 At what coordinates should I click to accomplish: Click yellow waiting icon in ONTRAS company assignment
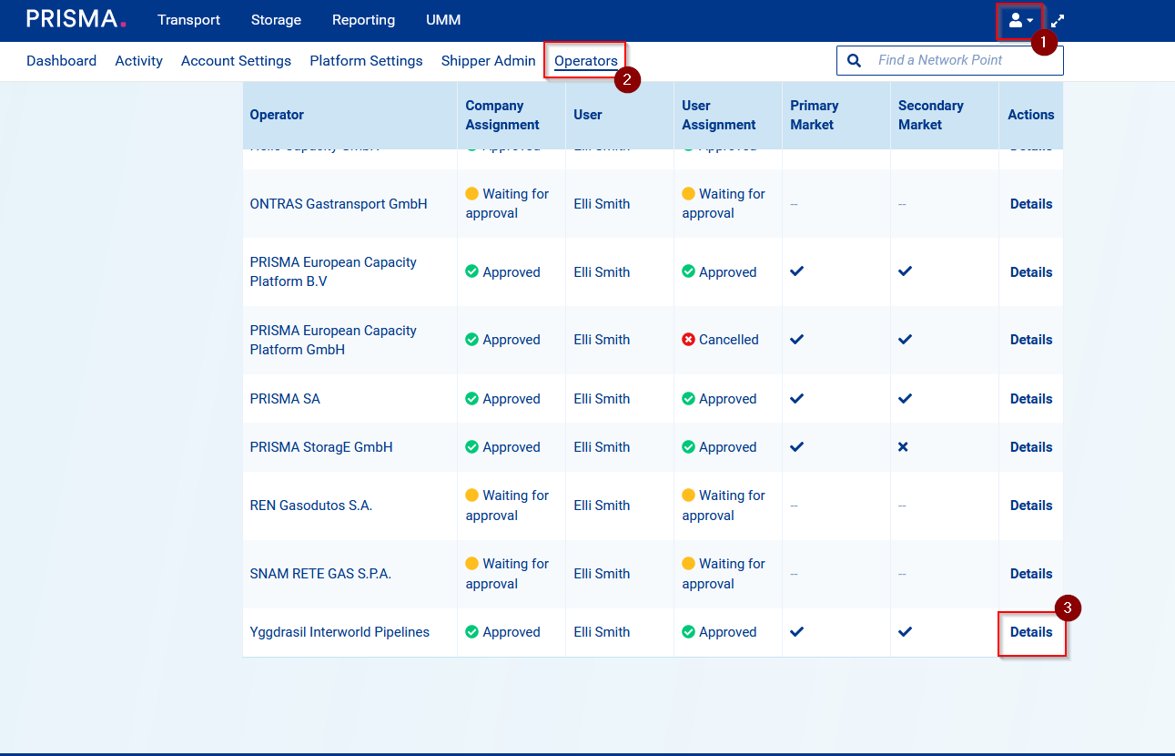(471, 194)
